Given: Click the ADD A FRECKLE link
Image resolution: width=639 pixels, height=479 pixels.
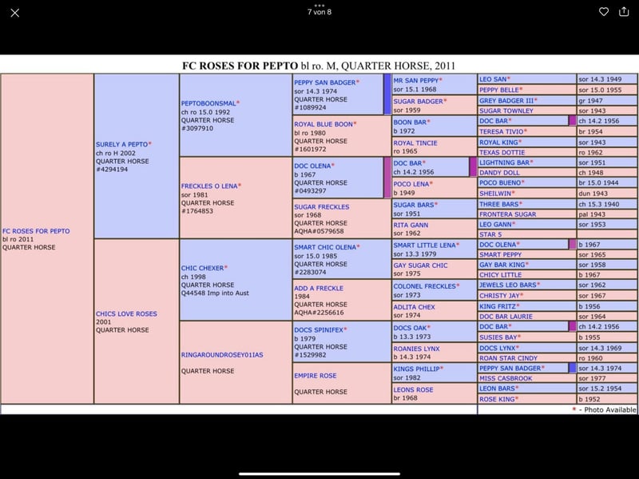Looking at the screenshot, I should (319, 289).
